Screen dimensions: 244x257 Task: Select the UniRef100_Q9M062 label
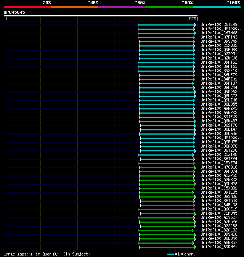(x=219, y=92)
